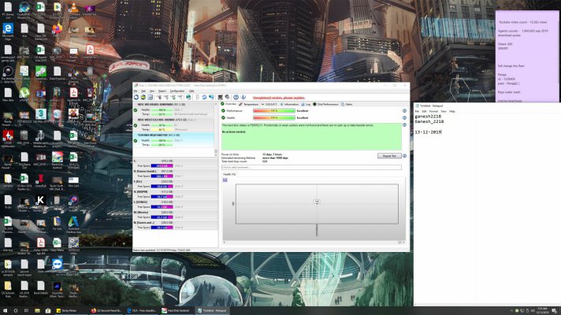Viewport: 561px width, 315px height.
Task: Select the Overview tab
Action: pos(228,104)
